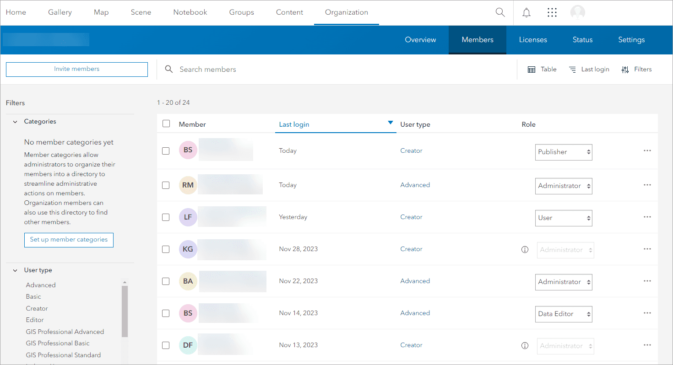The height and width of the screenshot is (365, 673).
Task: Switch to the Licenses tab
Action: click(533, 40)
